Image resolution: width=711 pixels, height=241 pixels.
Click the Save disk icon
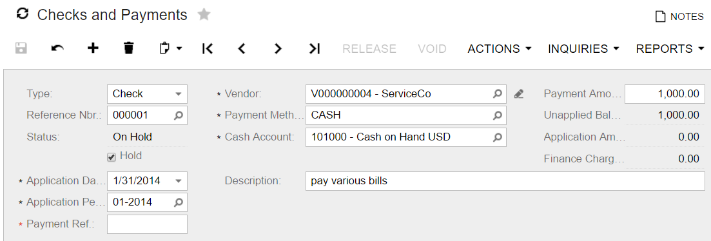pyautogui.click(x=21, y=48)
